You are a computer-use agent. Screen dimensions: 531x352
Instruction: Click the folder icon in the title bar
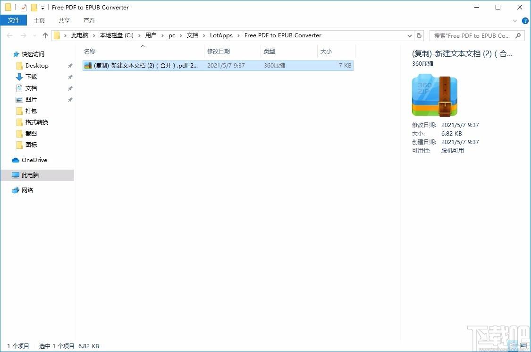[x=8, y=7]
